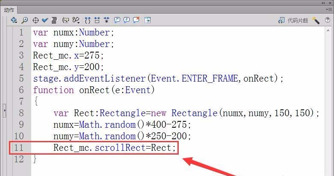Click 'new Rectangle' on line 8
The width and height of the screenshot is (334, 176).
184,113
